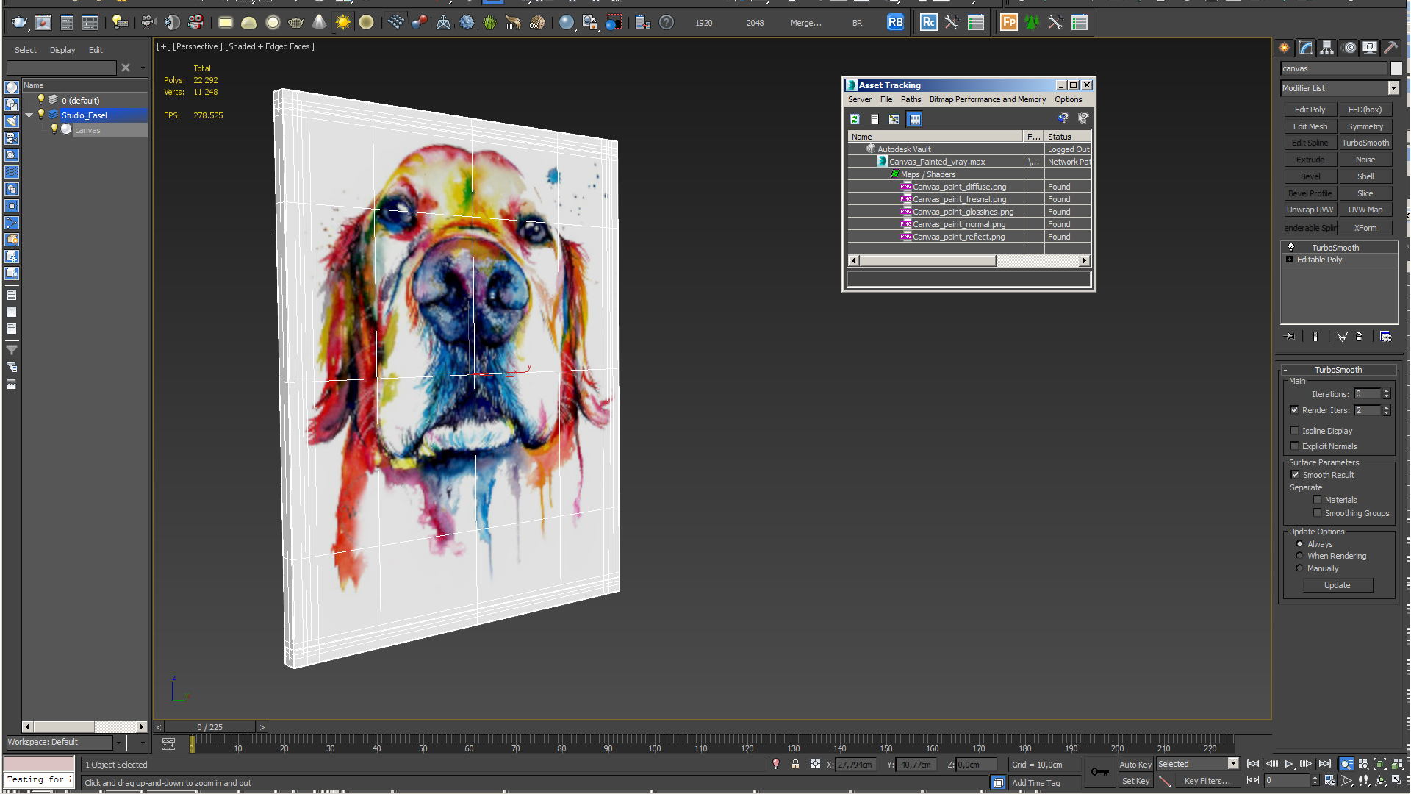The image size is (1411, 794).
Task: Click the time slider at 0 / 225
Action: click(x=209, y=727)
